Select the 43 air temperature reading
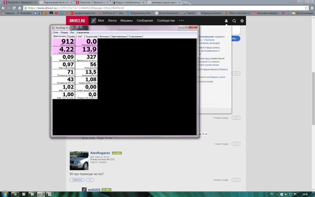Screen dimensions: 315x197 64,80
